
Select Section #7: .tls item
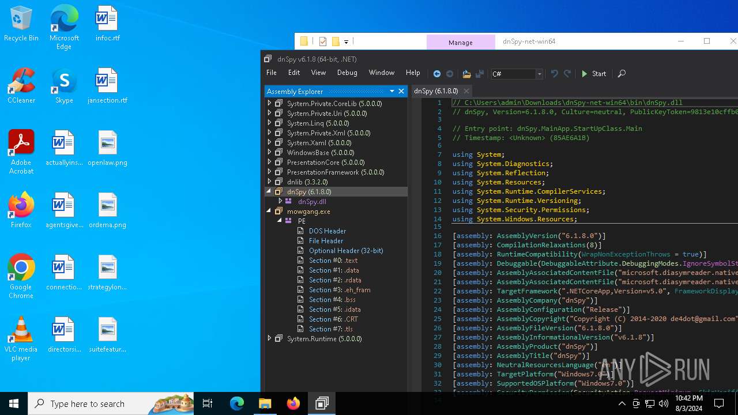(330, 329)
